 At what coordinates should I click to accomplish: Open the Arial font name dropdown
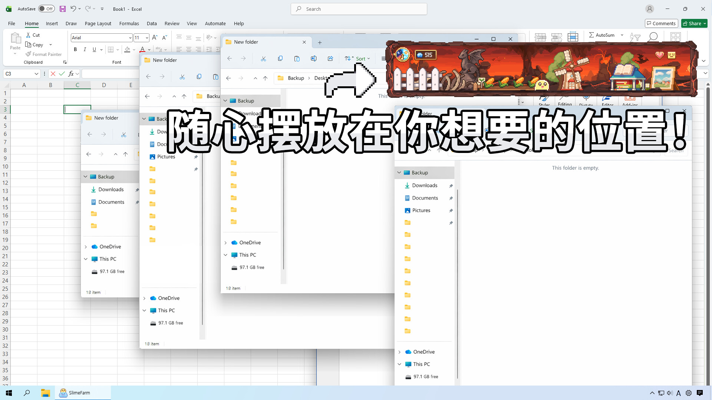click(130, 38)
